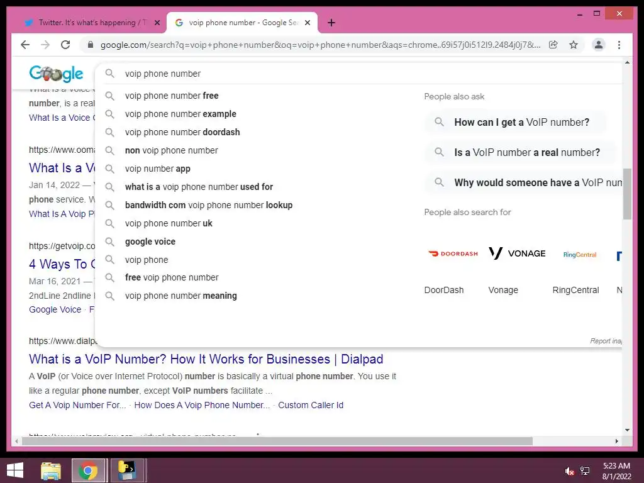Click the scroll-down arrow
Image resolution: width=644 pixels, height=483 pixels.
[627, 430]
